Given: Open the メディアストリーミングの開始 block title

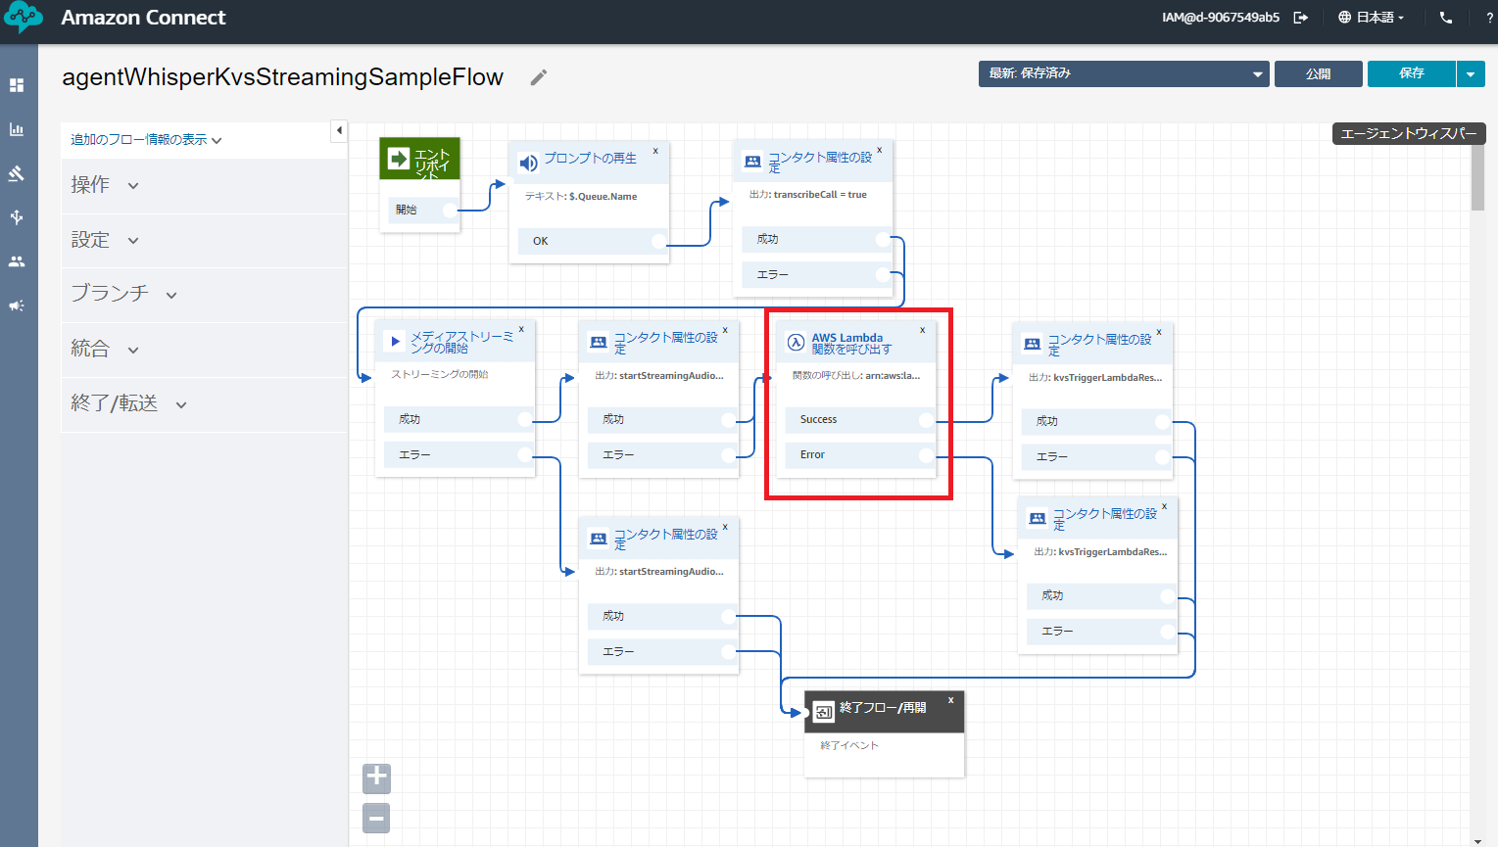Looking at the screenshot, I should tap(461, 342).
